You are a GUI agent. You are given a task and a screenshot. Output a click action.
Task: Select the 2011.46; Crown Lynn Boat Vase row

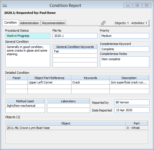[x=66, y=128]
